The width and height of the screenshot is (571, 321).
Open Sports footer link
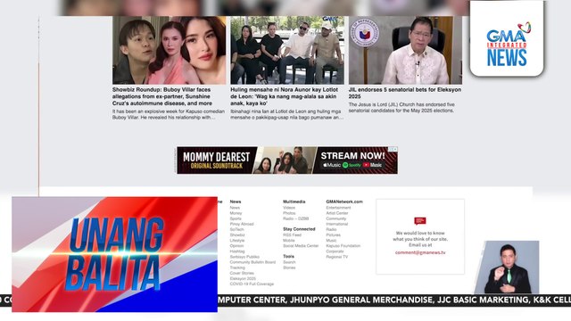pyautogui.click(x=236, y=218)
